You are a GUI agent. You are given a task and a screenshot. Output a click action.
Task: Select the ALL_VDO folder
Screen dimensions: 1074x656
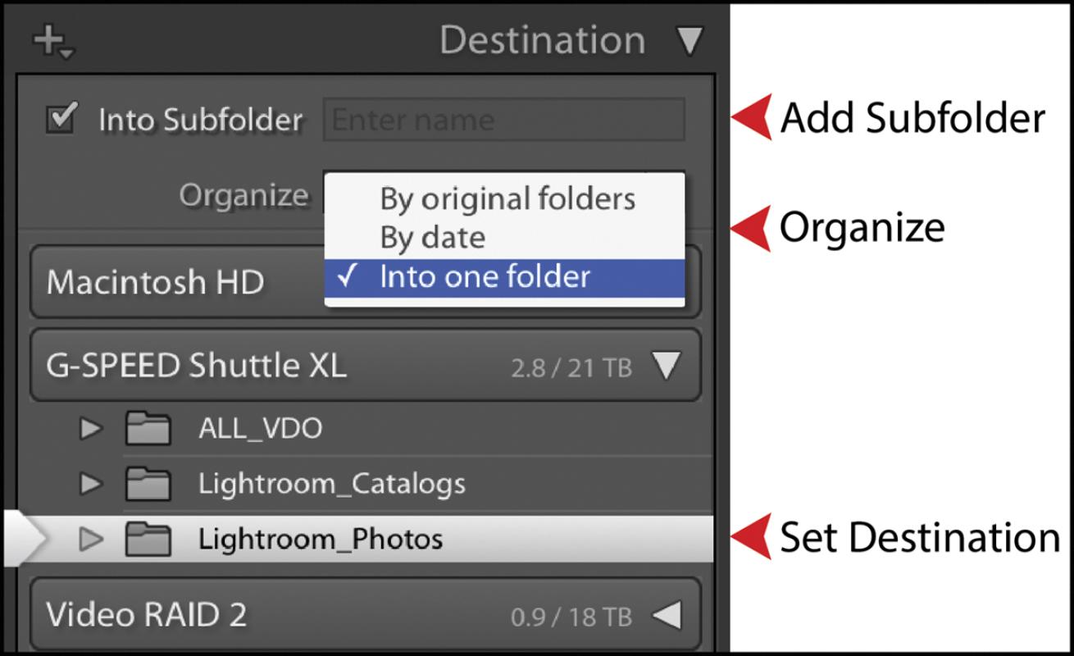click(x=260, y=428)
